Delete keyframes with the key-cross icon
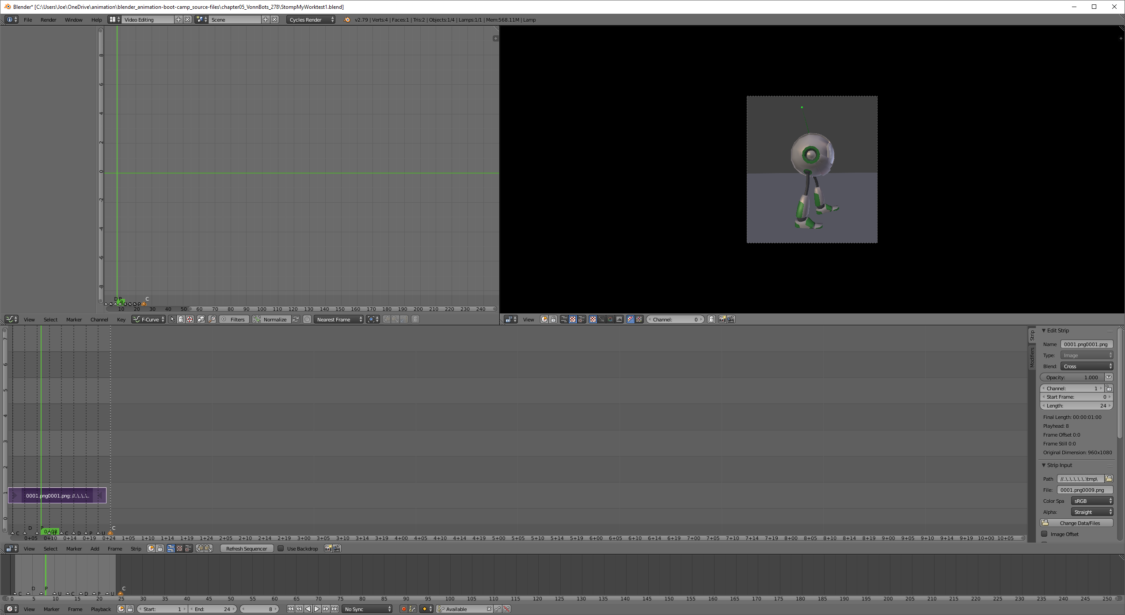This screenshot has width=1125, height=615. tap(506, 609)
